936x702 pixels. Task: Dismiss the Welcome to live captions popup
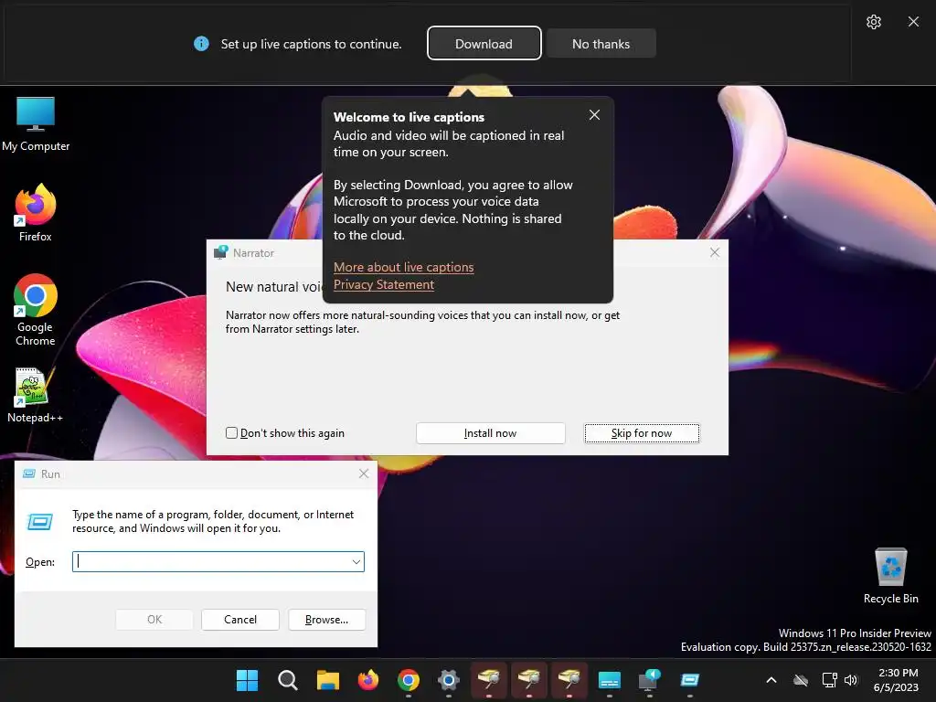[x=594, y=115]
